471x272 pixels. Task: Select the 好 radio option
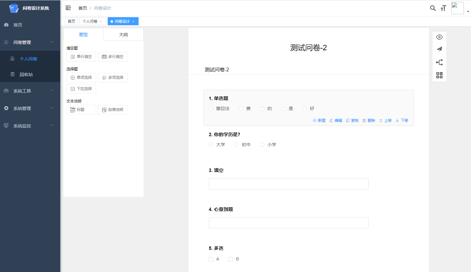pyautogui.click(x=305, y=109)
